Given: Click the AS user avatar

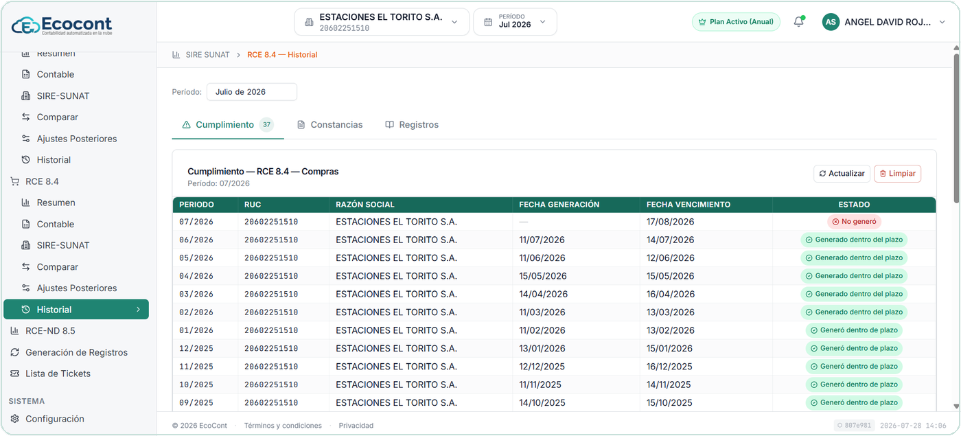Looking at the screenshot, I should click(x=831, y=22).
